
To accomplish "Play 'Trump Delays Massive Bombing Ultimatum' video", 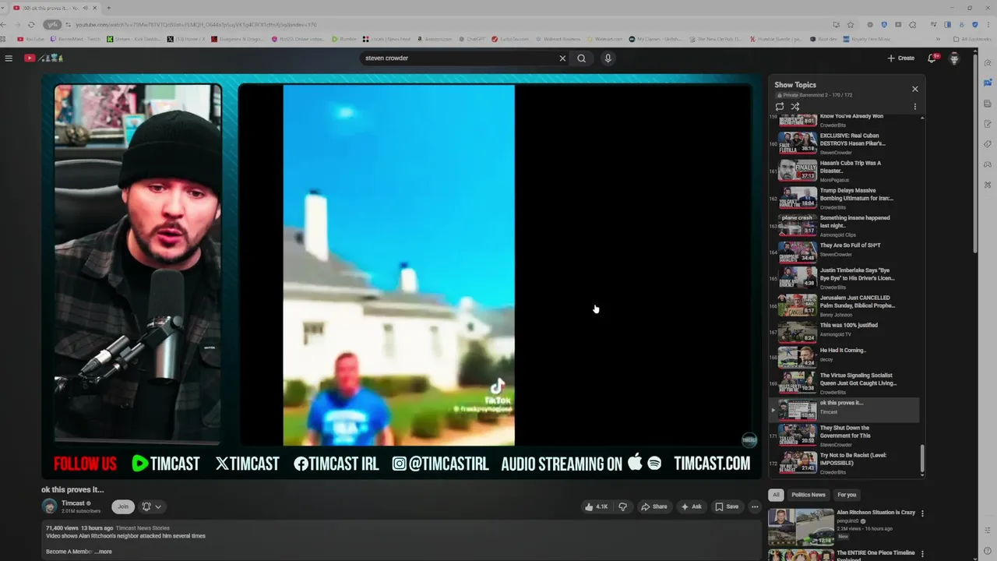I will [844, 198].
